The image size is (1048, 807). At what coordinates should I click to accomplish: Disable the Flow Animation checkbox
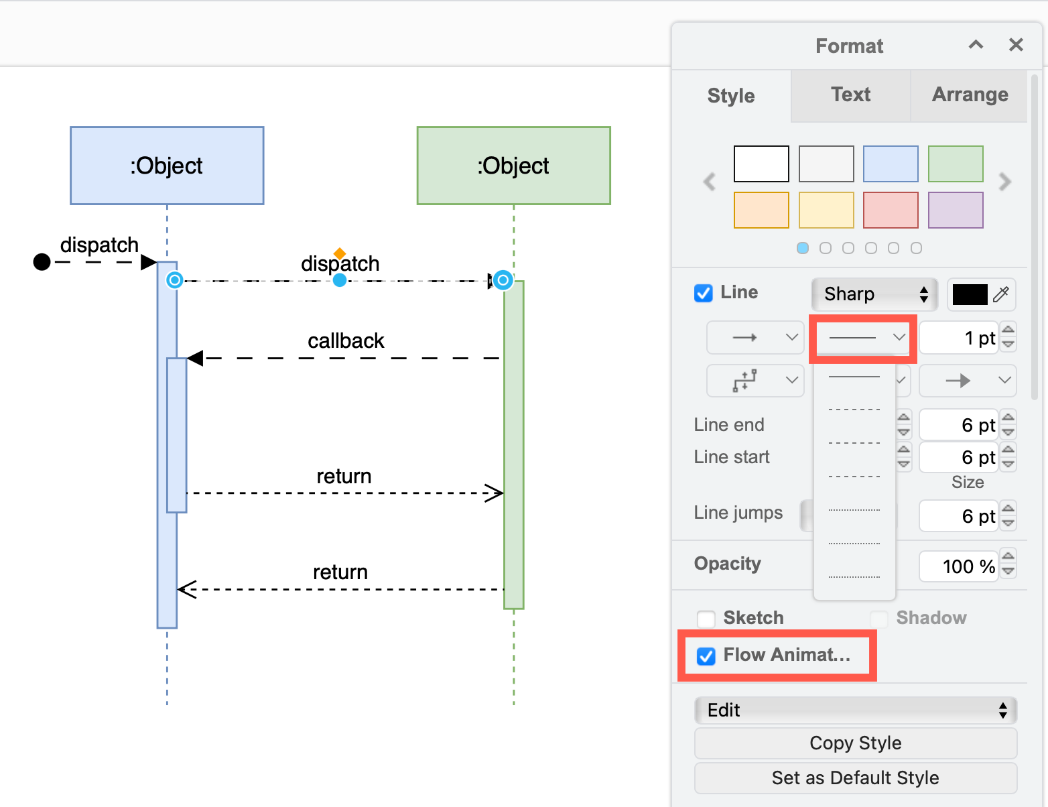(x=705, y=656)
